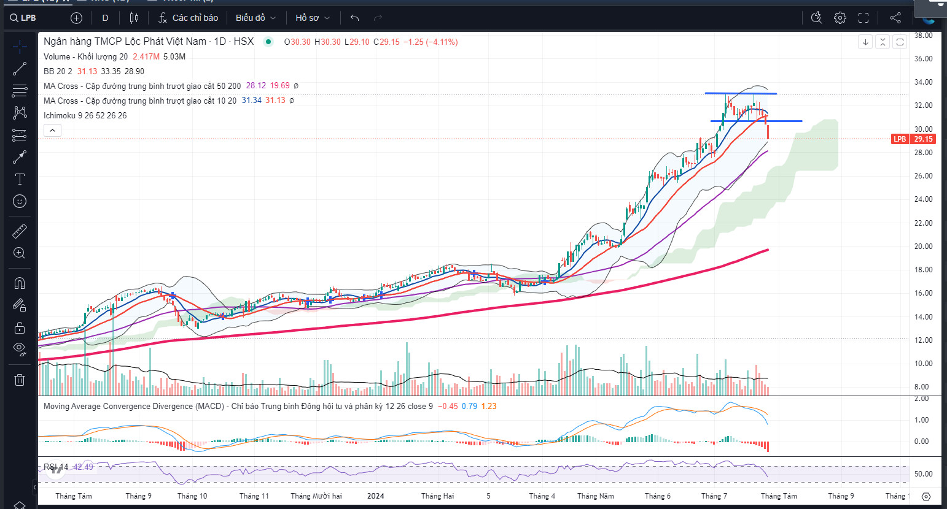Open the candlestick chart style selector

tap(134, 18)
